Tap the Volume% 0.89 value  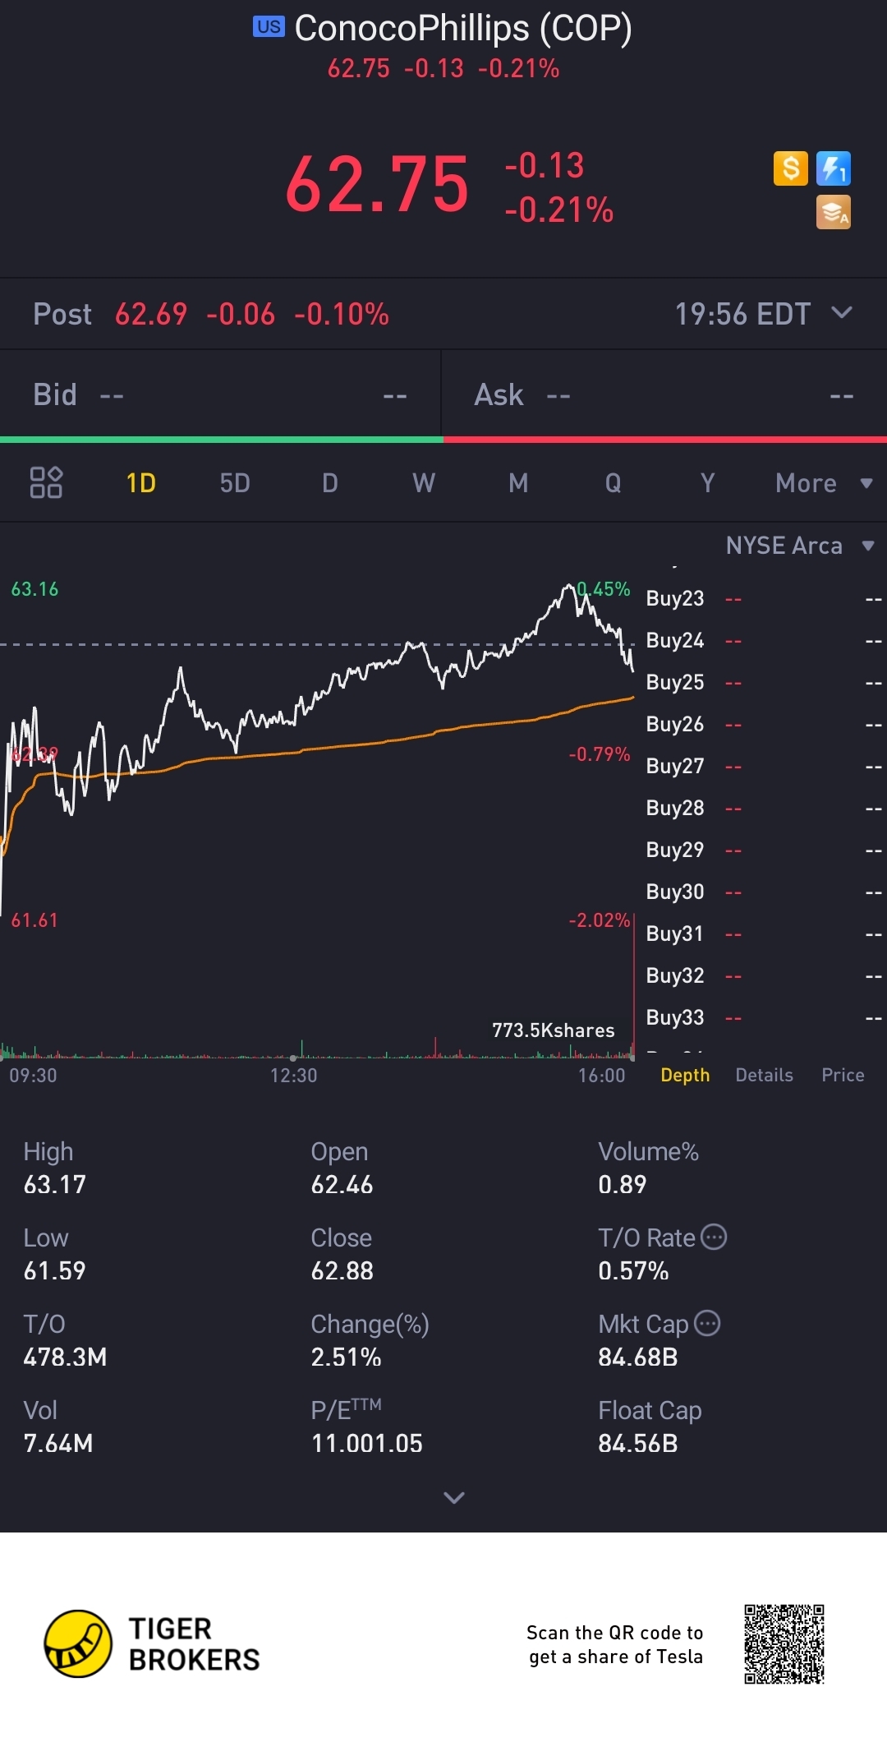(622, 1184)
